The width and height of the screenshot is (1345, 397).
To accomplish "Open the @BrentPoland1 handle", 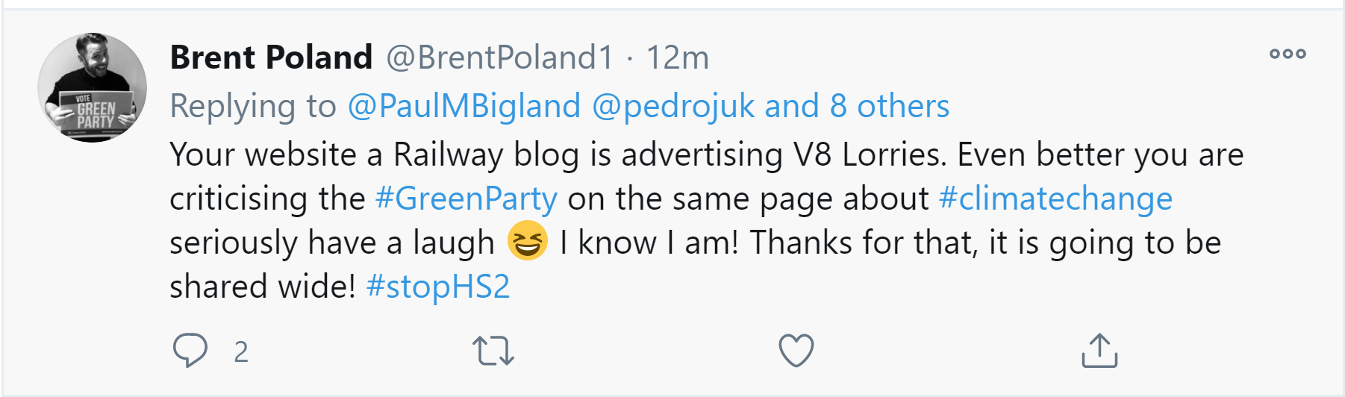I will [499, 57].
